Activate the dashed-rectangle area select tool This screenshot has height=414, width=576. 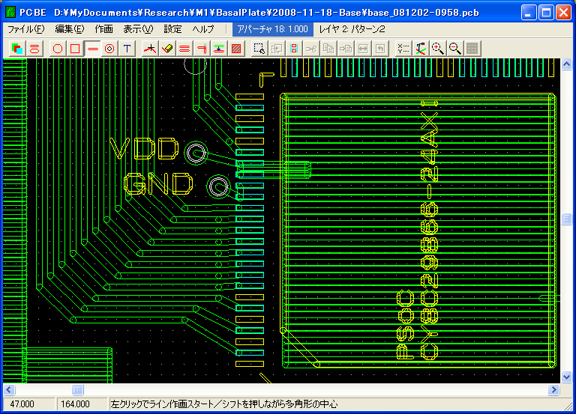(259, 49)
